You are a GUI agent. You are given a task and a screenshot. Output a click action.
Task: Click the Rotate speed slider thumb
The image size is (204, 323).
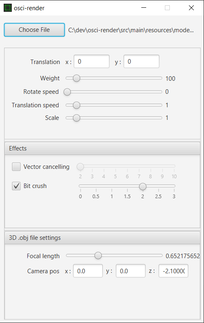click(67, 92)
